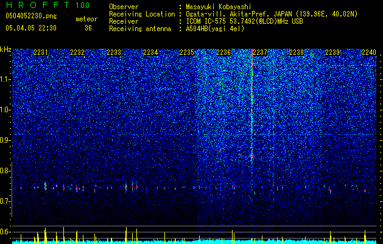Click time marker 2235

(x=187, y=52)
